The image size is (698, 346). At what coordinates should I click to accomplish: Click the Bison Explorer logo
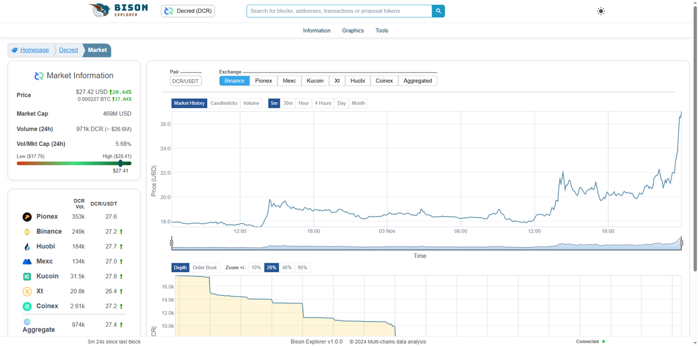click(118, 10)
